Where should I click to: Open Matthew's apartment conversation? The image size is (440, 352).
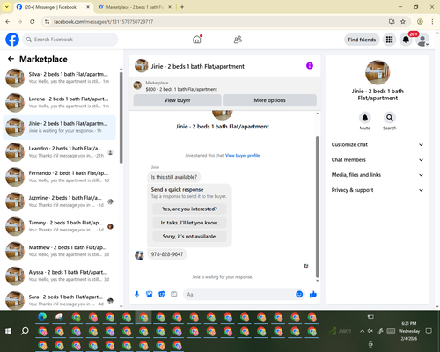[59, 251]
